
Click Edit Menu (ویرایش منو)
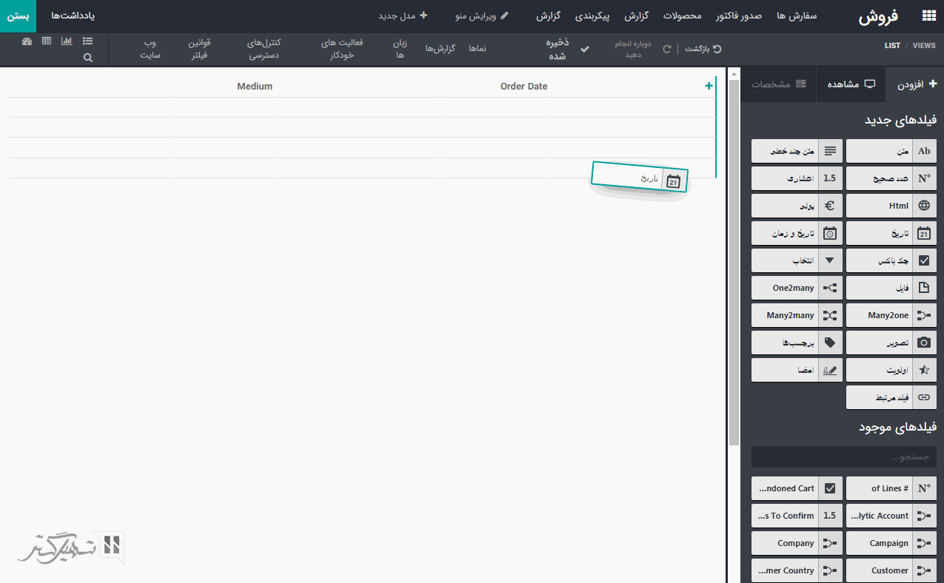(x=482, y=16)
